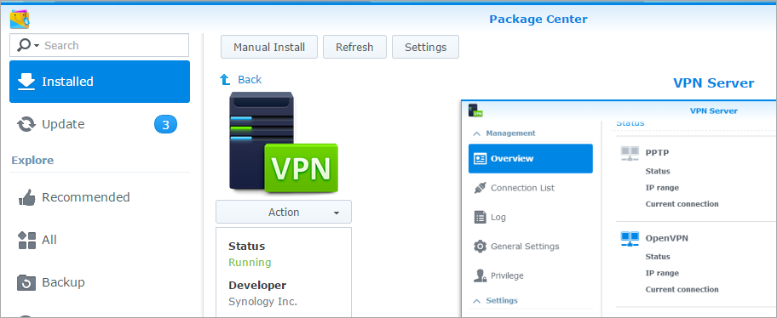Click the Privilege user-lock icon

(x=481, y=275)
